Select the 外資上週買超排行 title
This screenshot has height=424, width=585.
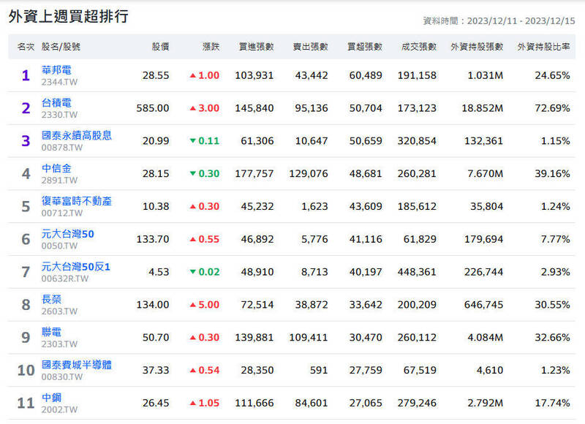tap(68, 16)
